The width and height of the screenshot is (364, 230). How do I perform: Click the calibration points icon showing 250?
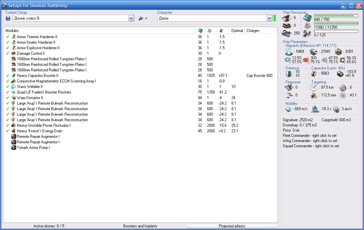[x=287, y=33]
